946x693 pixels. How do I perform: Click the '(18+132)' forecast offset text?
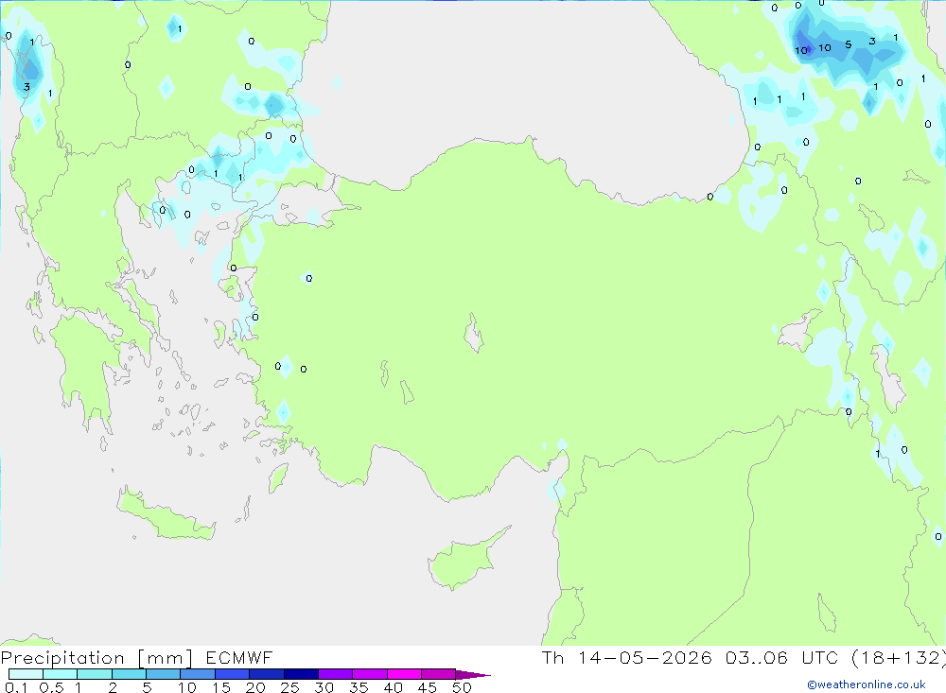[899, 658]
